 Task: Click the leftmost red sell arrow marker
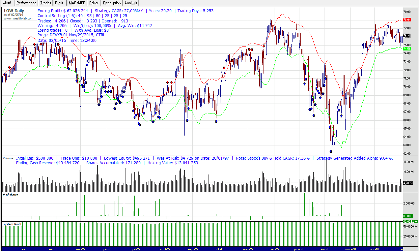[9, 67]
